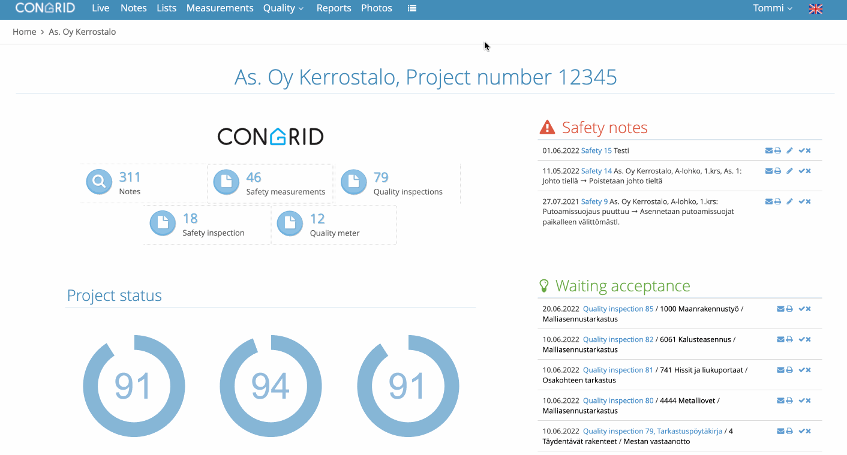Email the Safety 14 note
This screenshot has height=455, width=847.
click(769, 171)
